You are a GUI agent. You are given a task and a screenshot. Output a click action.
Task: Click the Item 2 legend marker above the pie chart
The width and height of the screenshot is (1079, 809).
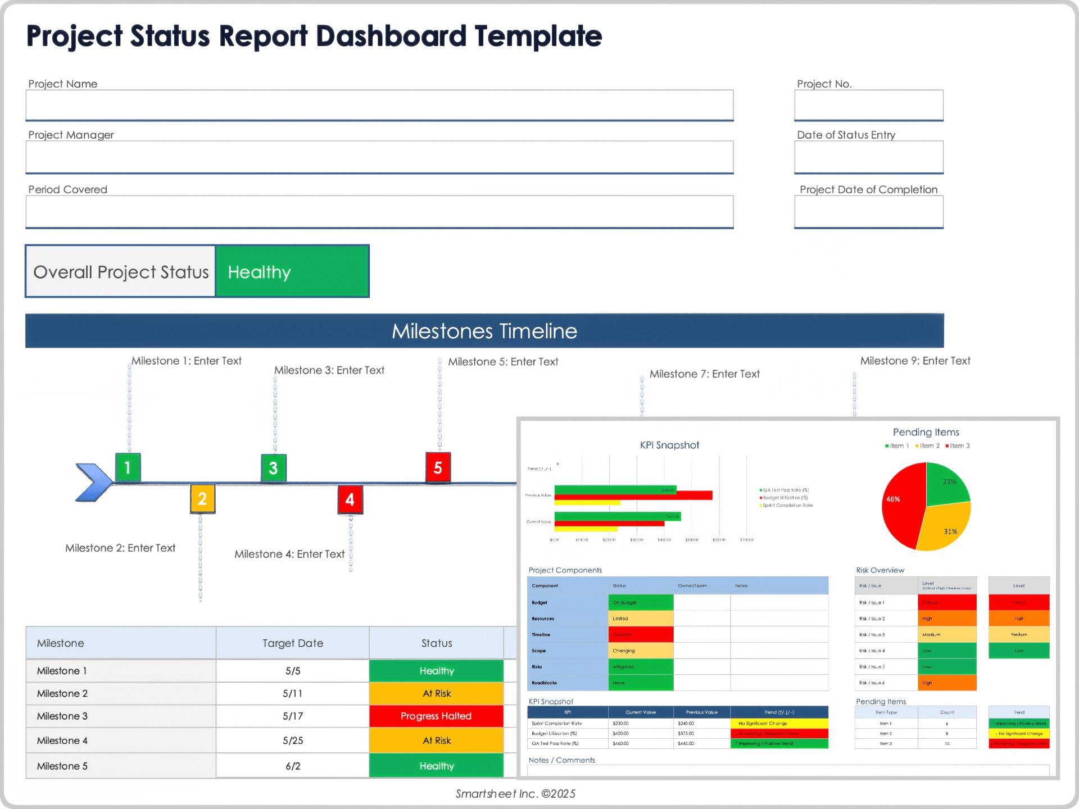(x=918, y=446)
